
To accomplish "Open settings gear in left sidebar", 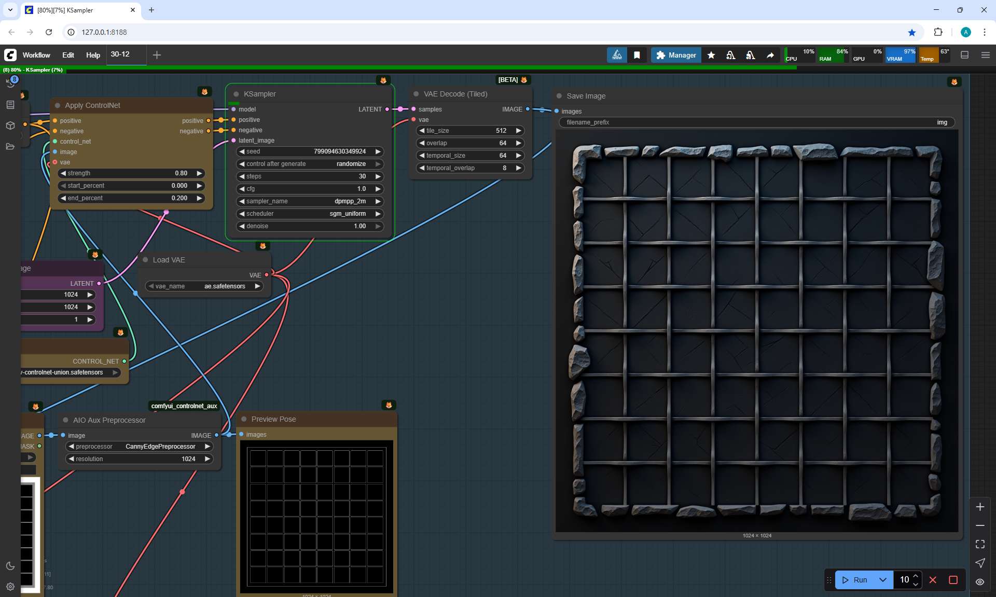I will (10, 587).
